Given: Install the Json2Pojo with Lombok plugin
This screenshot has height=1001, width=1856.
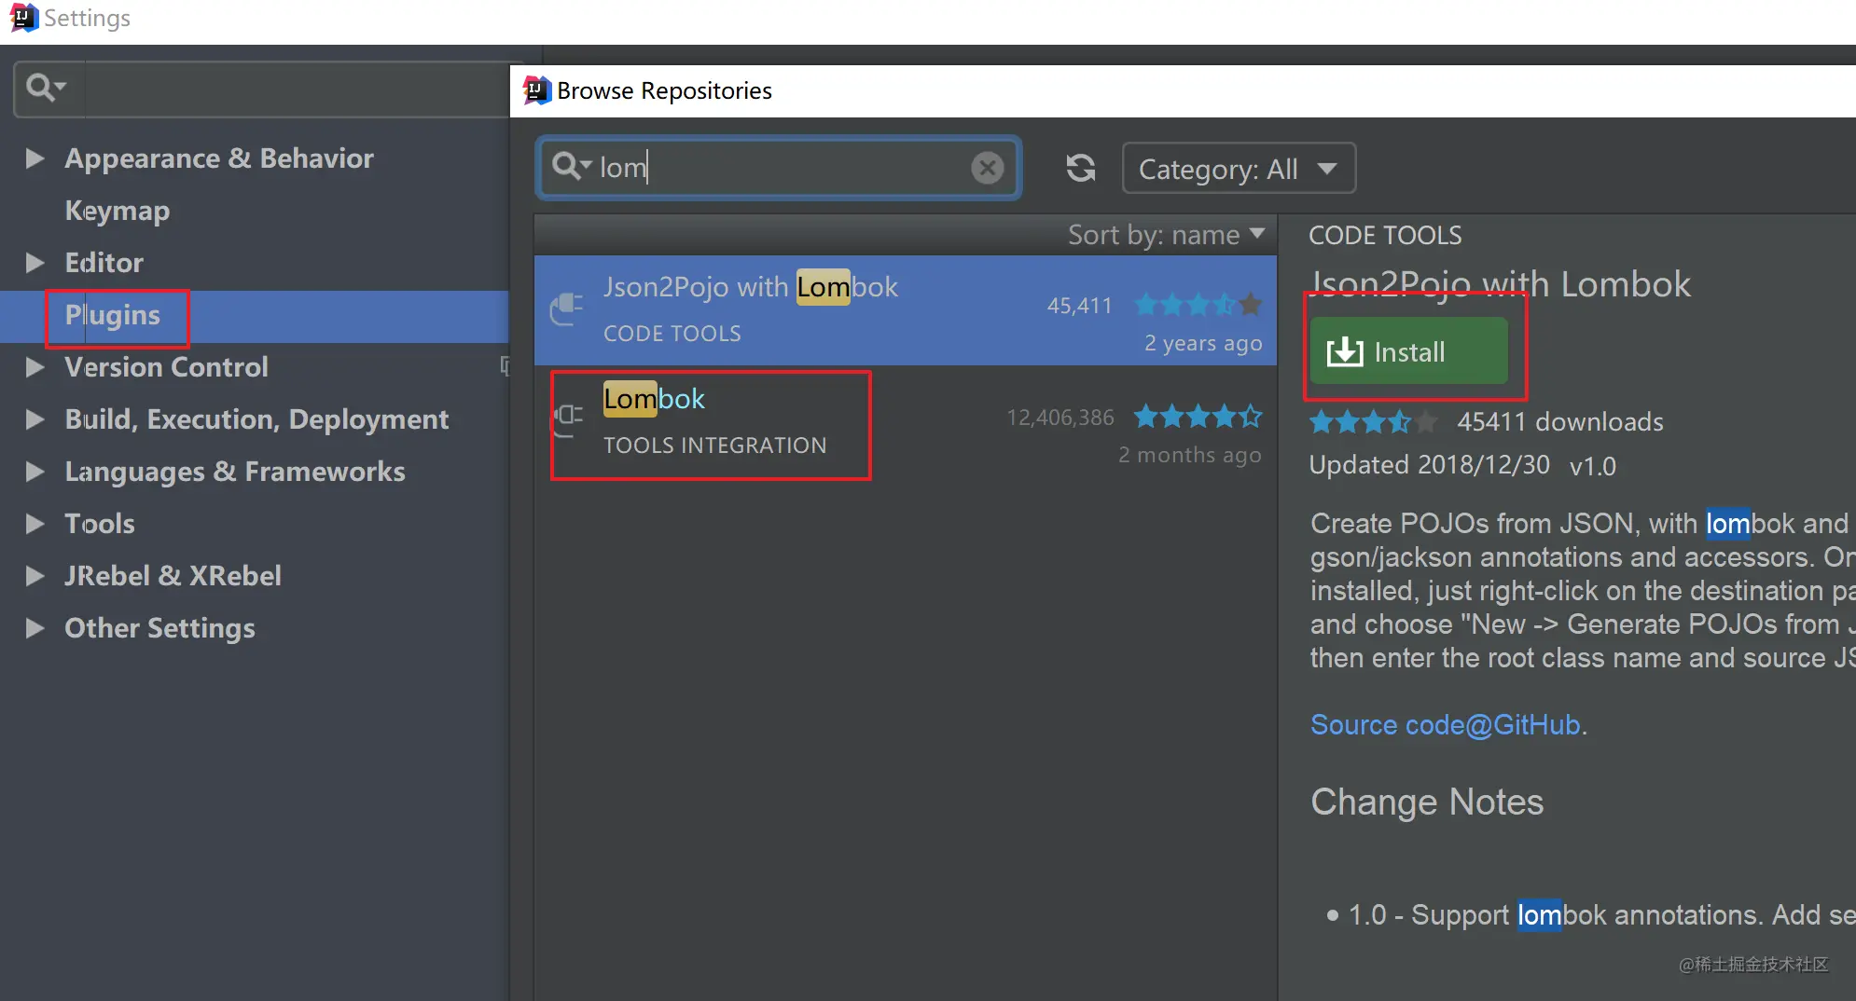Looking at the screenshot, I should pos(1408,351).
